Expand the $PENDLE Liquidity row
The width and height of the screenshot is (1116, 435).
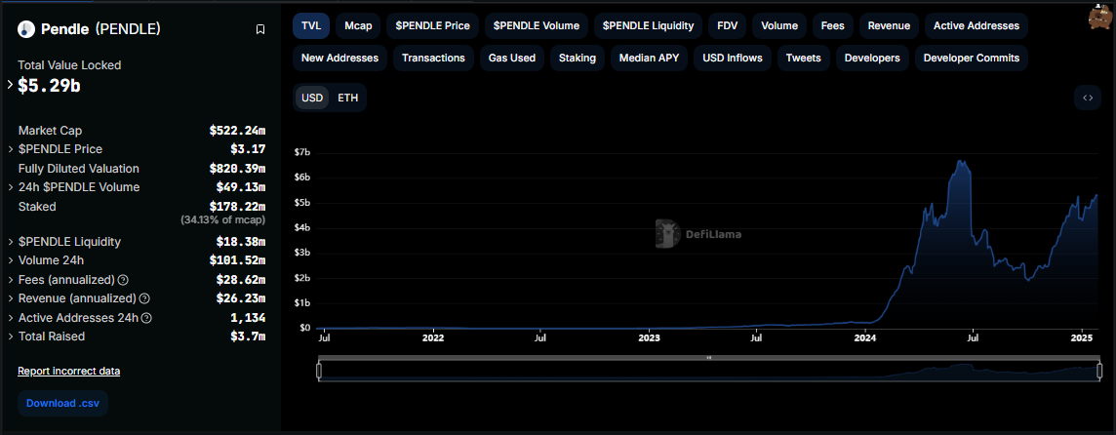tap(10, 242)
